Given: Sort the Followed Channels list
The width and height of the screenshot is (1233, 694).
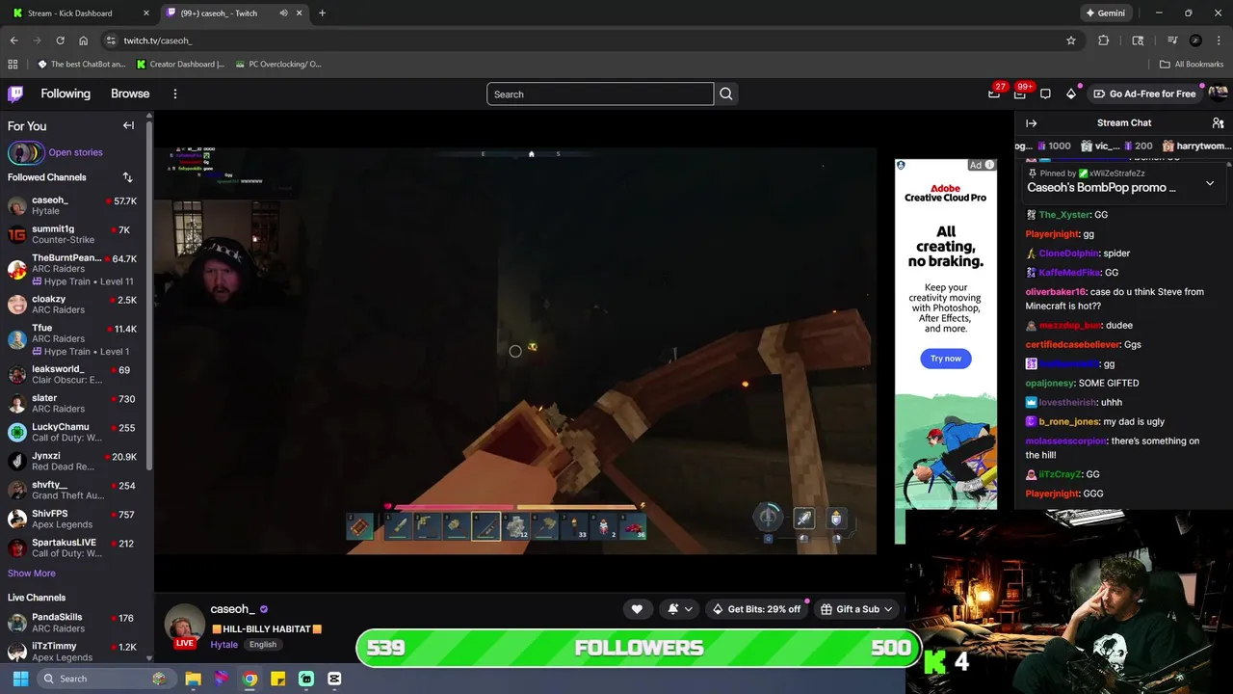Looking at the screenshot, I should 127,177.
